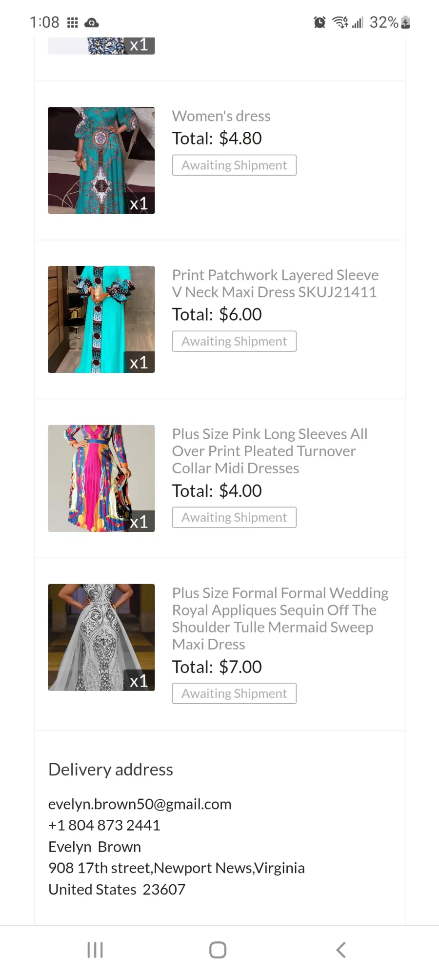Tap the evelyn.brown50@gmail.com email address
This screenshot has height=976, width=439.
click(140, 804)
